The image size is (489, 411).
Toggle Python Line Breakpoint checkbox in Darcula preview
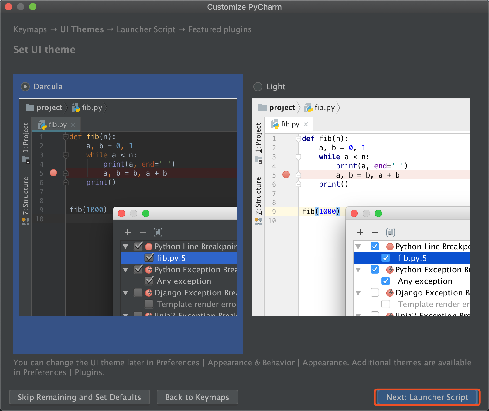click(x=138, y=246)
